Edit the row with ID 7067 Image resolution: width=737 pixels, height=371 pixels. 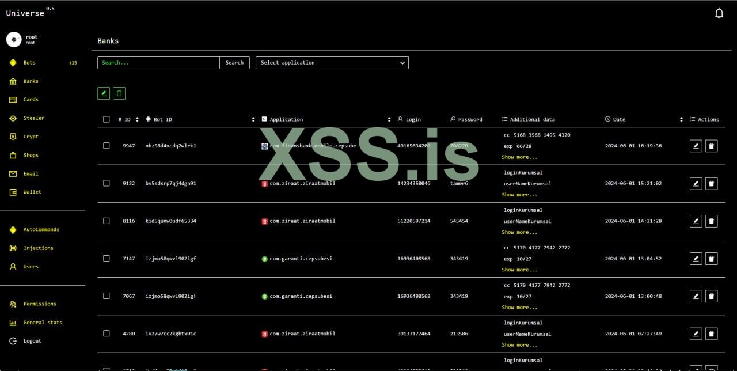(696, 296)
